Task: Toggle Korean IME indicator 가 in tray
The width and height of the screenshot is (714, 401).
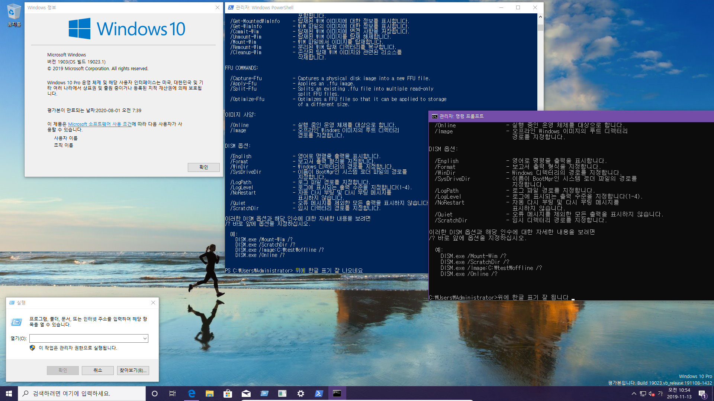Action: [660, 394]
